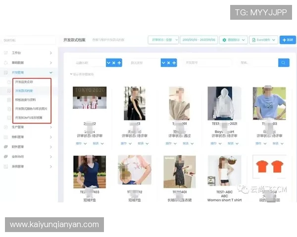The height and width of the screenshot is (237, 297).
Task: Select the 开发BOM与成本核算 submenu item
Action: pos(29,118)
